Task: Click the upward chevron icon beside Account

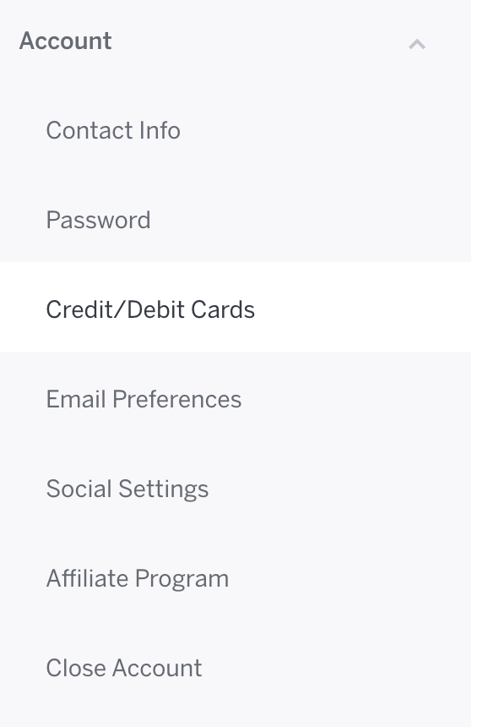Action: click(417, 44)
